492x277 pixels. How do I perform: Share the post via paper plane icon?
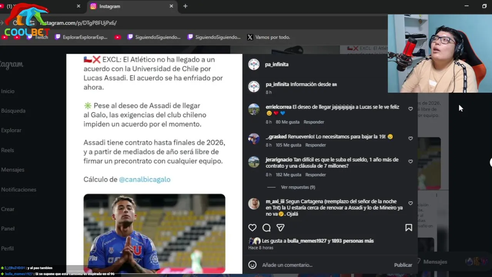pyautogui.click(x=281, y=228)
